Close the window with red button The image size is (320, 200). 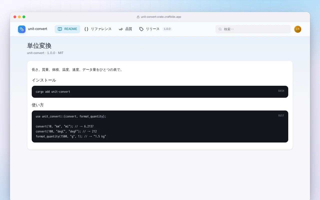point(15,17)
